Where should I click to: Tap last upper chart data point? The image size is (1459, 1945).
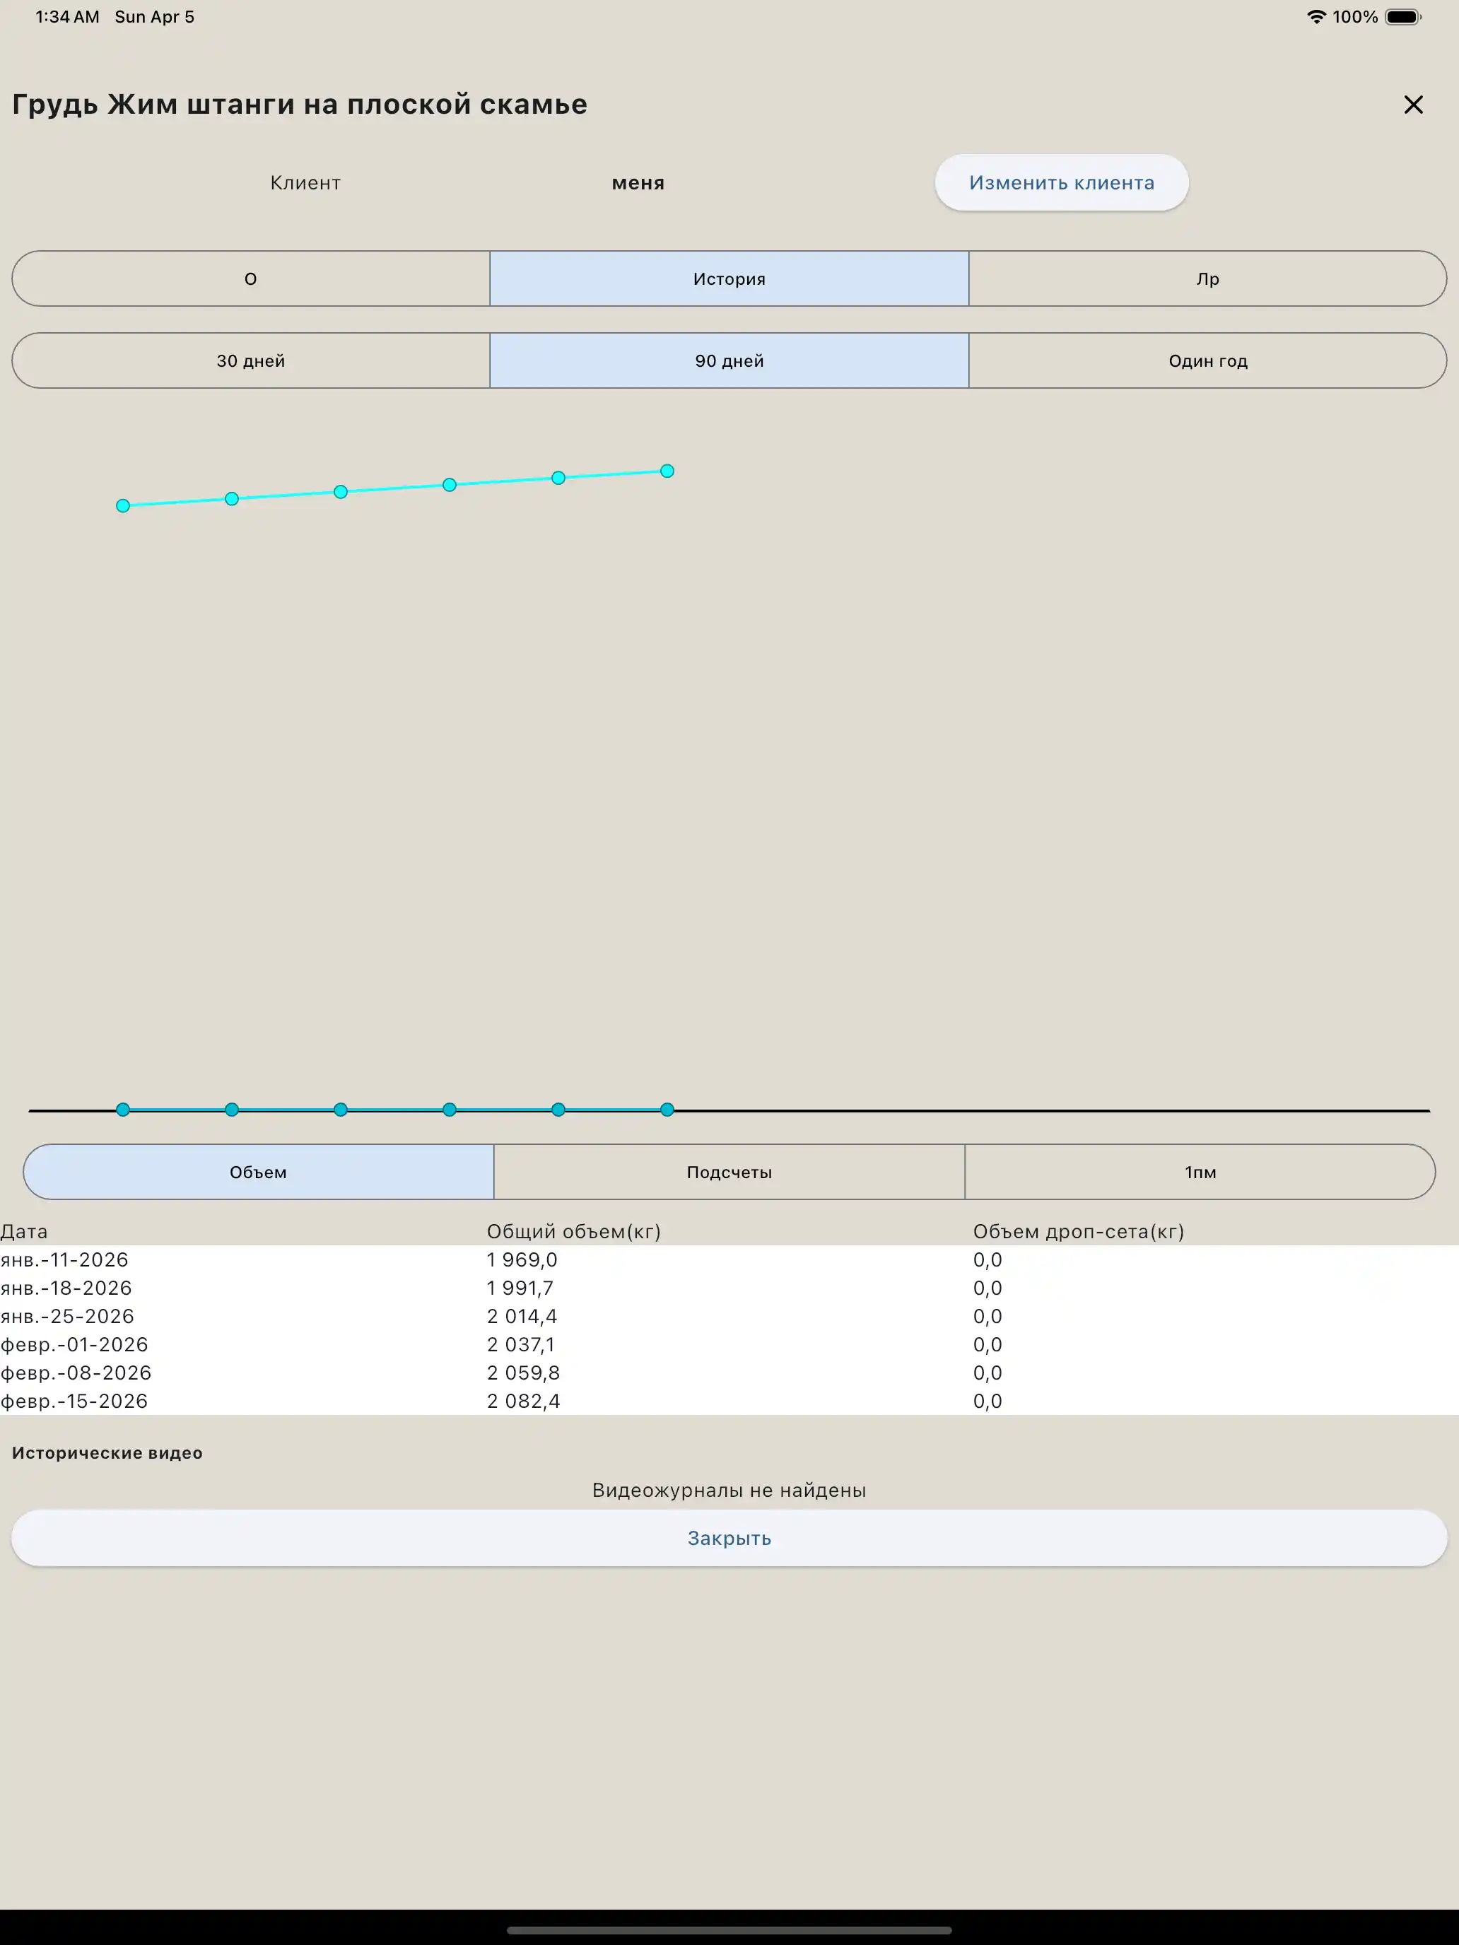[667, 471]
